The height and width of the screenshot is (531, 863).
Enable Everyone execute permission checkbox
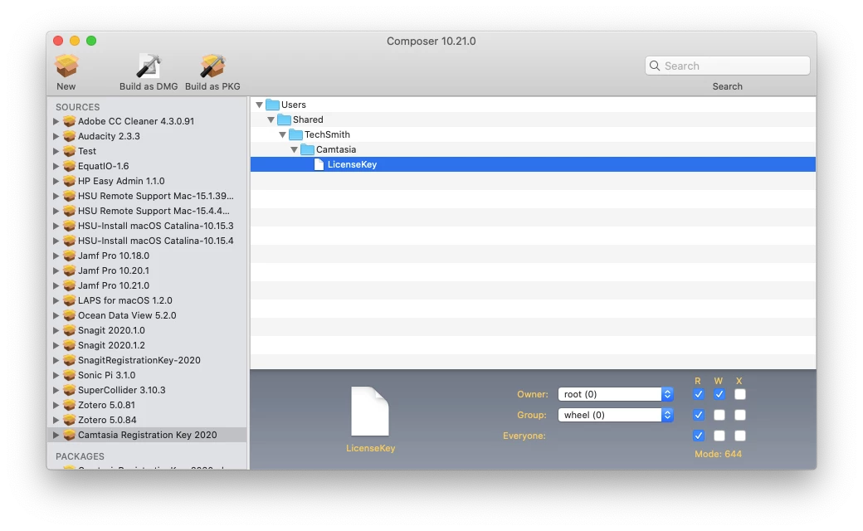pyautogui.click(x=739, y=436)
